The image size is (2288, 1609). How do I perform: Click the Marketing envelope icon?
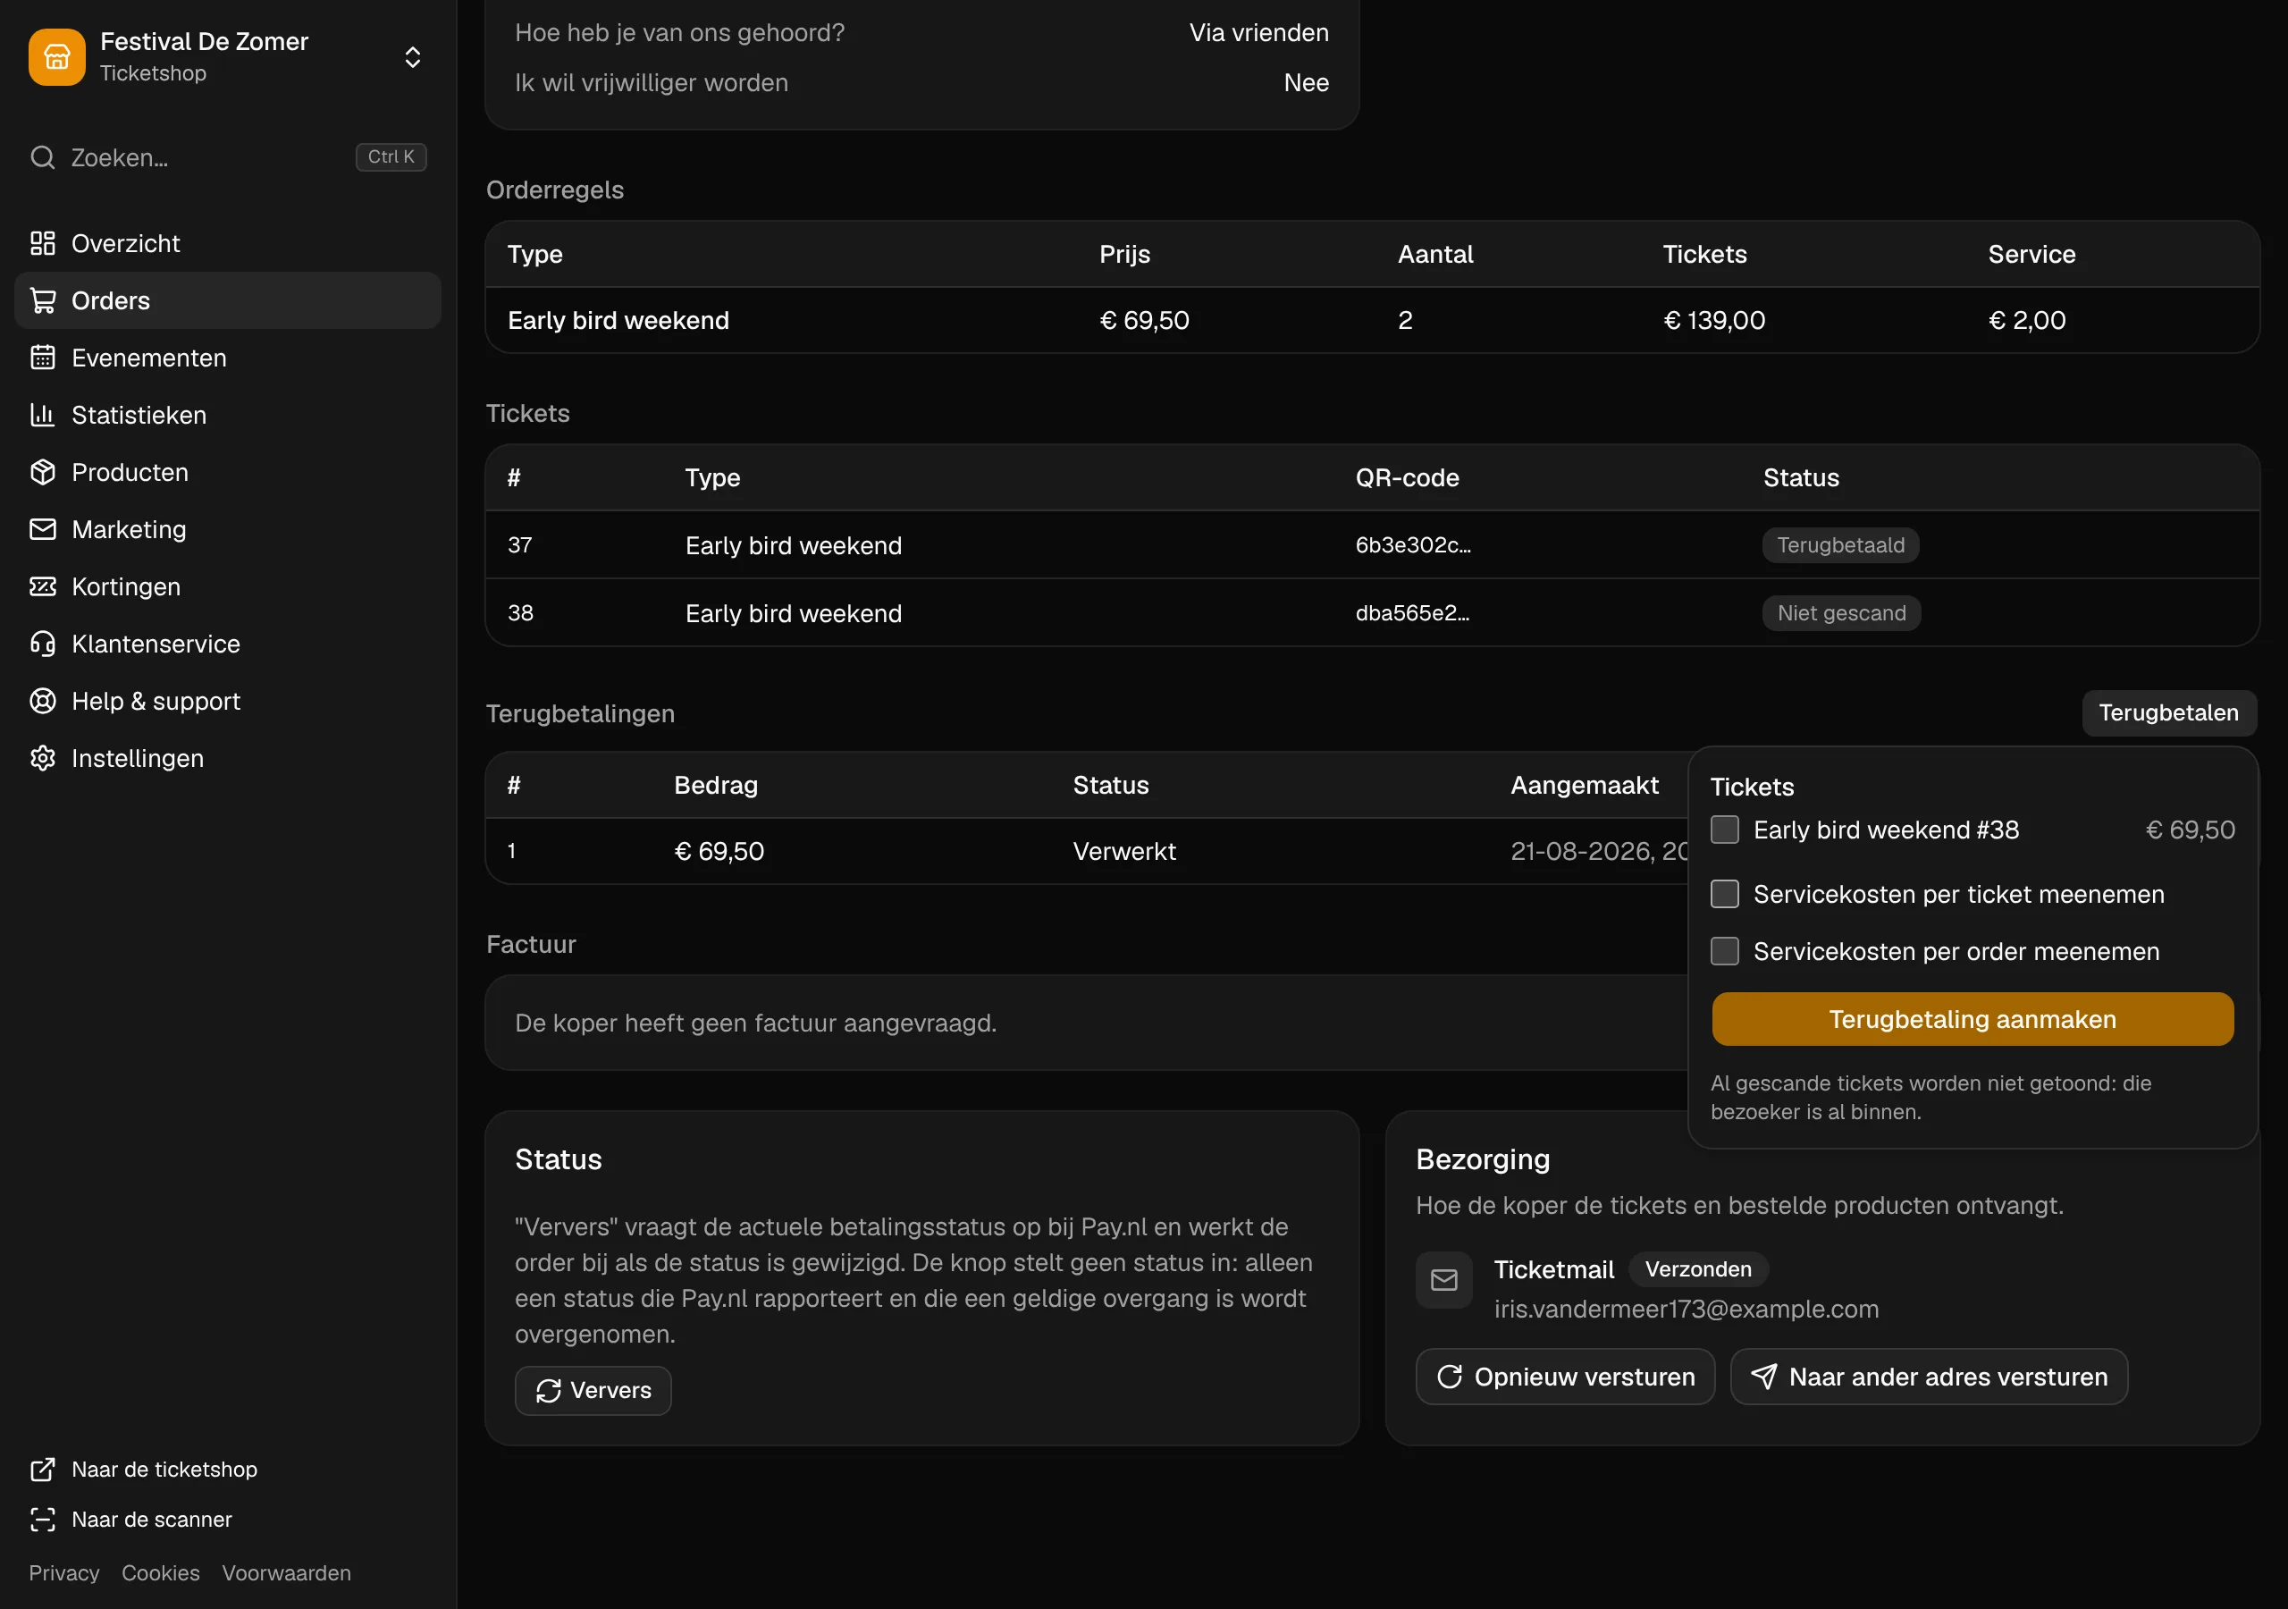click(43, 529)
